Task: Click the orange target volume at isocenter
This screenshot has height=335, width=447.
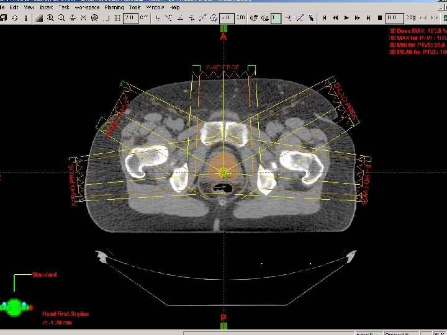Action: [223, 167]
